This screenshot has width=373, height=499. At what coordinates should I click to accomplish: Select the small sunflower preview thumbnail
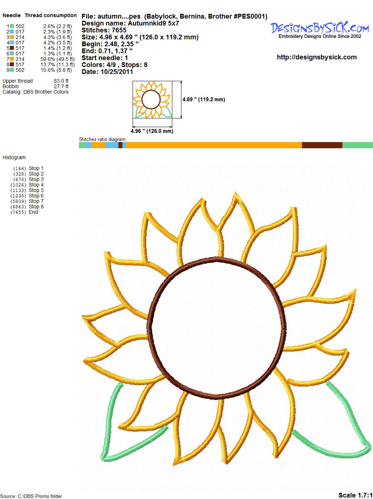[153, 100]
